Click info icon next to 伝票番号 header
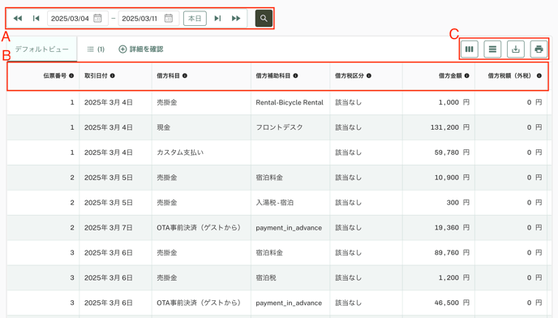 pos(71,75)
